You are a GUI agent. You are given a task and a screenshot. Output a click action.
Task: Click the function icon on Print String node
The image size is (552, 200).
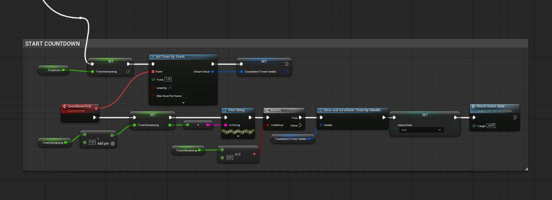pos(225,110)
